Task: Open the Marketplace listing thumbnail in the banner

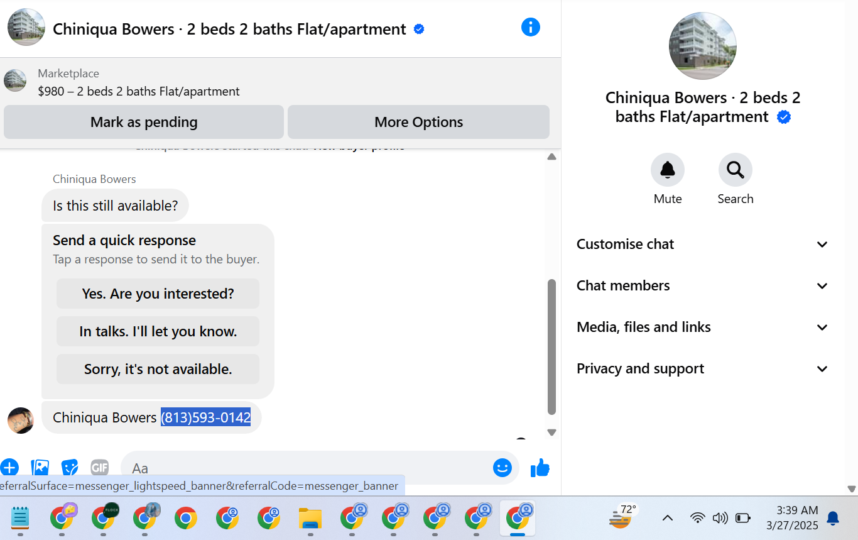Action: pyautogui.click(x=15, y=80)
